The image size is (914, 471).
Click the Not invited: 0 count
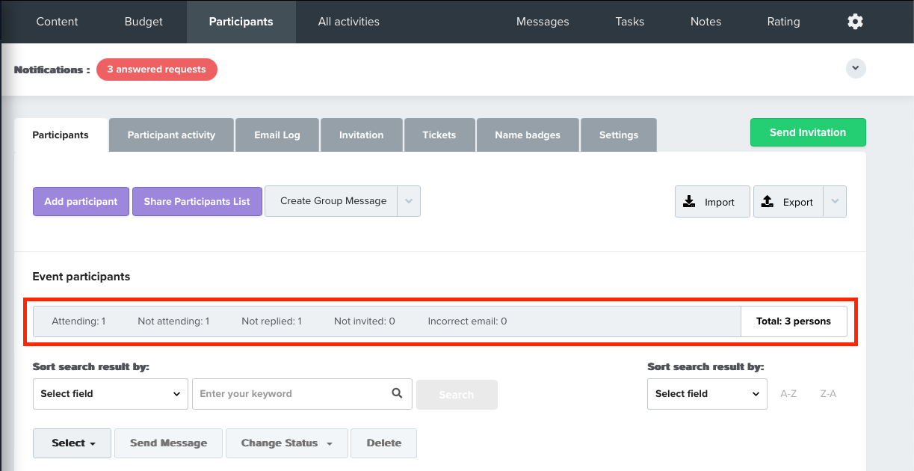[x=365, y=321]
